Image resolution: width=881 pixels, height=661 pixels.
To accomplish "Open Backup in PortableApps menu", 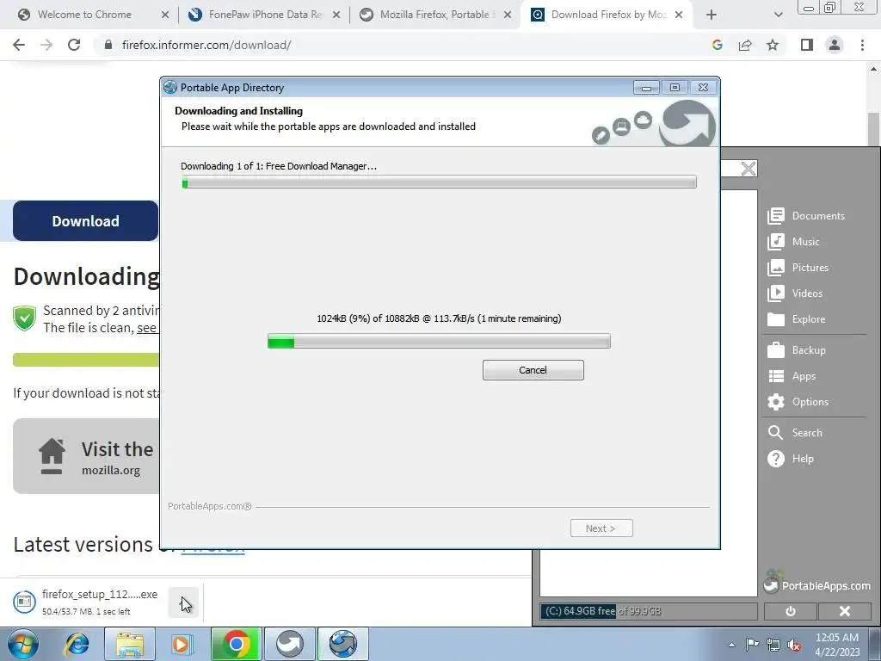I will [x=796, y=350].
